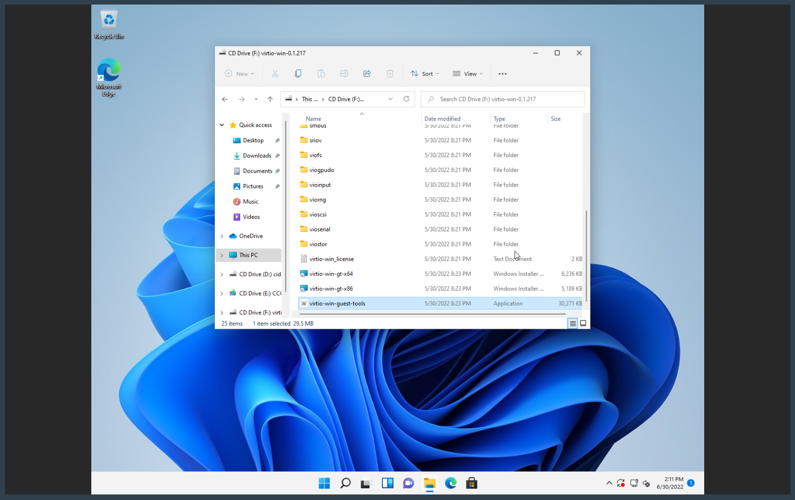Click the Search CD Drive field
Viewport: 795px width, 500px height.
click(502, 99)
